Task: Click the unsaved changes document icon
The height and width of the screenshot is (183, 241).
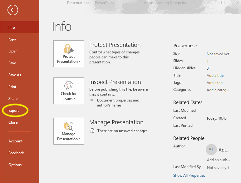Action: (92, 131)
